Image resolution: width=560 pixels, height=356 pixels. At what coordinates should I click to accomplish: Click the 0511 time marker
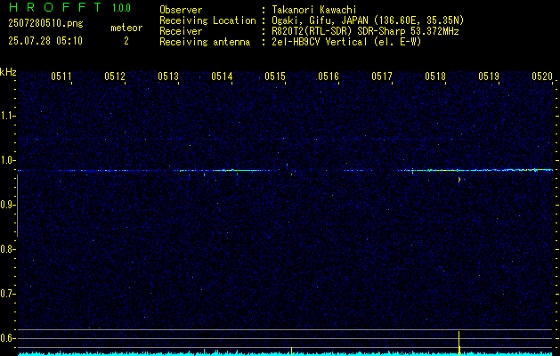pyautogui.click(x=61, y=76)
